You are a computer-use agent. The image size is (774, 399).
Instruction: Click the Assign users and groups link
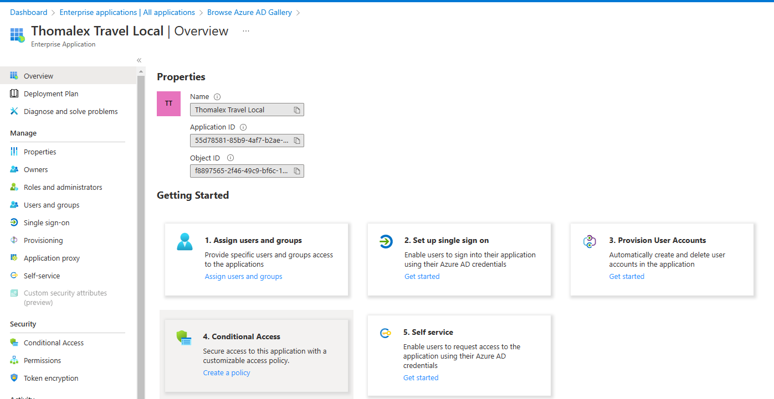tap(244, 276)
